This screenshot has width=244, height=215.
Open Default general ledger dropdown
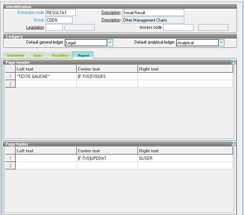110,43
